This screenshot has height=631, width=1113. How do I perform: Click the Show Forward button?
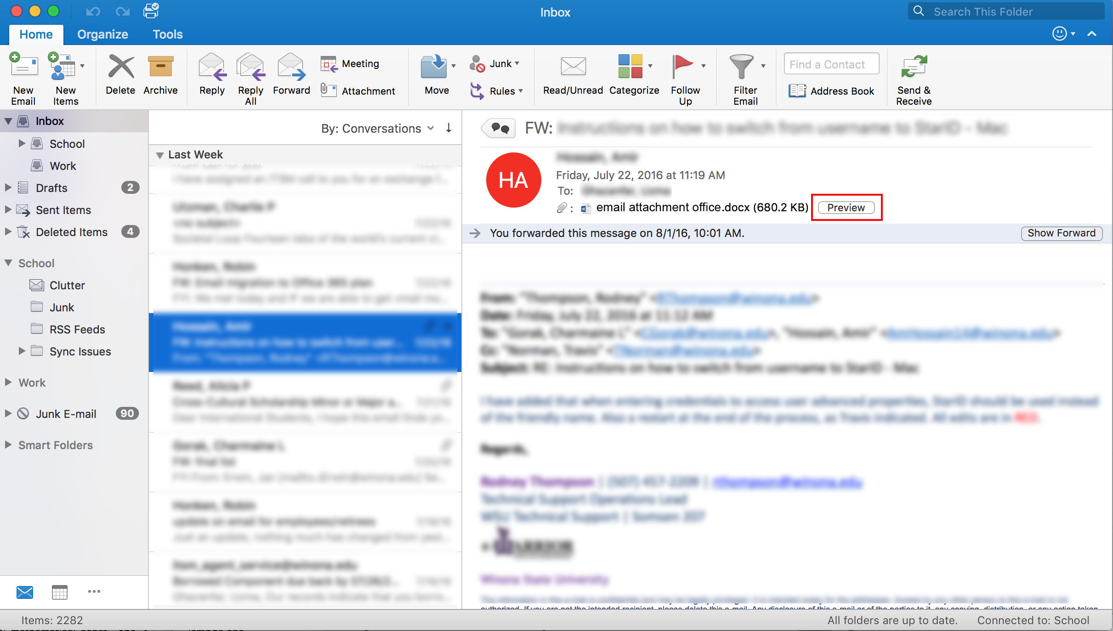(1061, 233)
